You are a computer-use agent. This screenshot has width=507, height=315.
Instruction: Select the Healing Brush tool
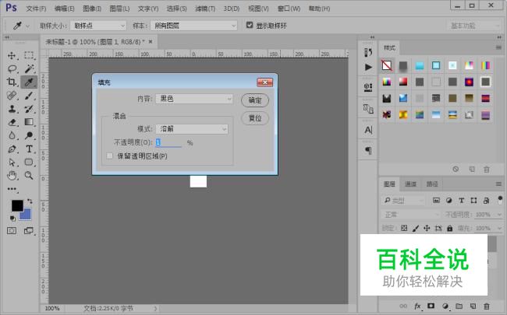(12, 96)
